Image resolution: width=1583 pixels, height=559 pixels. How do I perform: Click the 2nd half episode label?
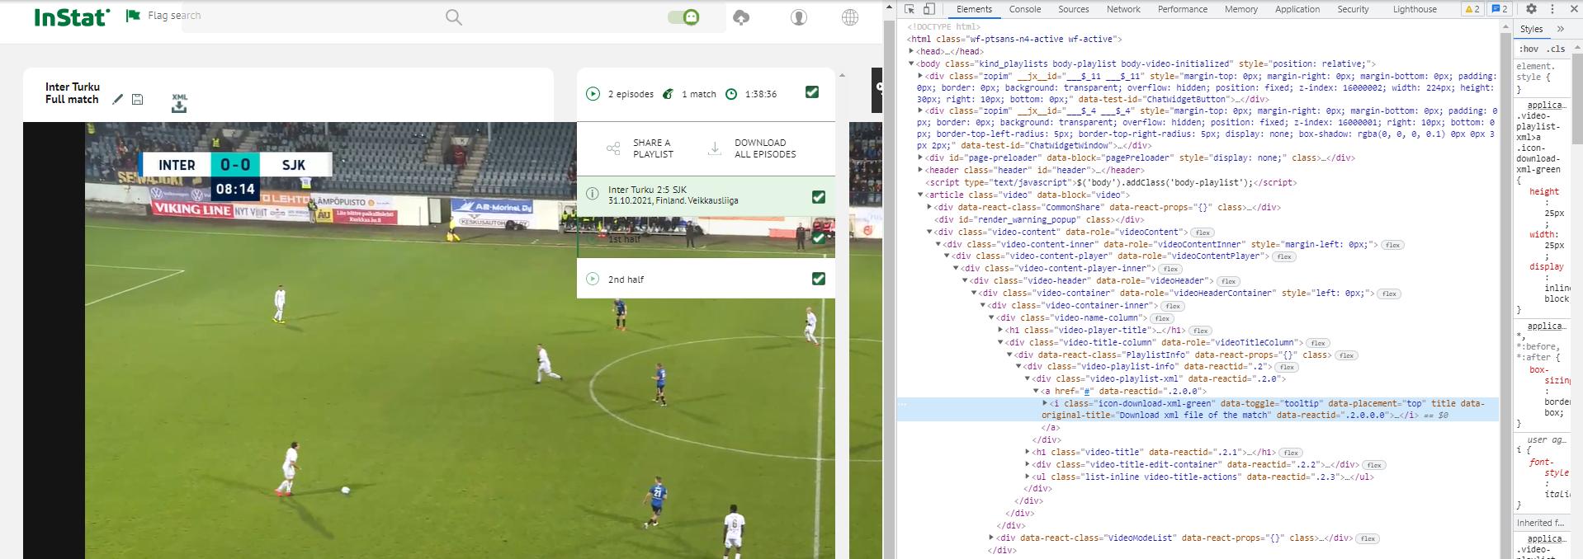pyautogui.click(x=626, y=279)
